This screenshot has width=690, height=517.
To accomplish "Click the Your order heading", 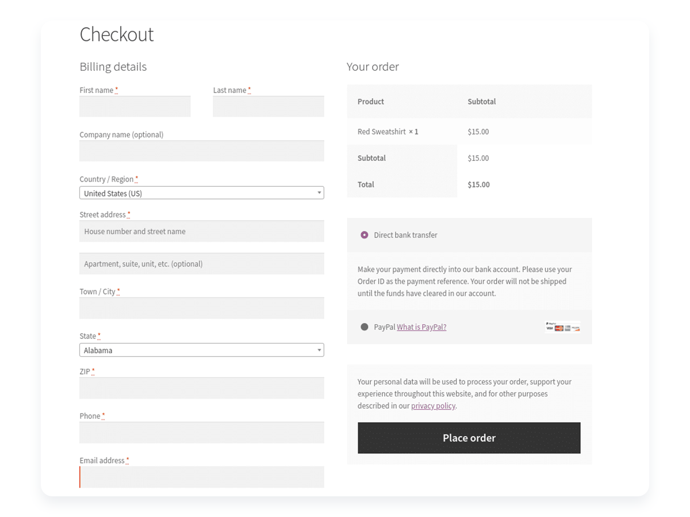I will (x=373, y=67).
